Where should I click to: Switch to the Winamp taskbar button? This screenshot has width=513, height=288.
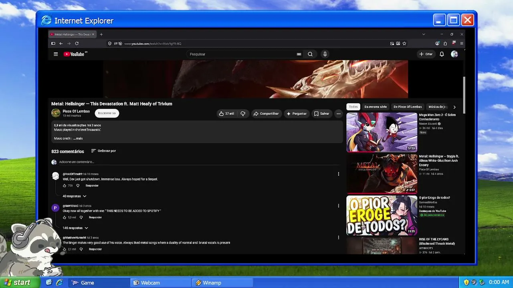coord(223,283)
